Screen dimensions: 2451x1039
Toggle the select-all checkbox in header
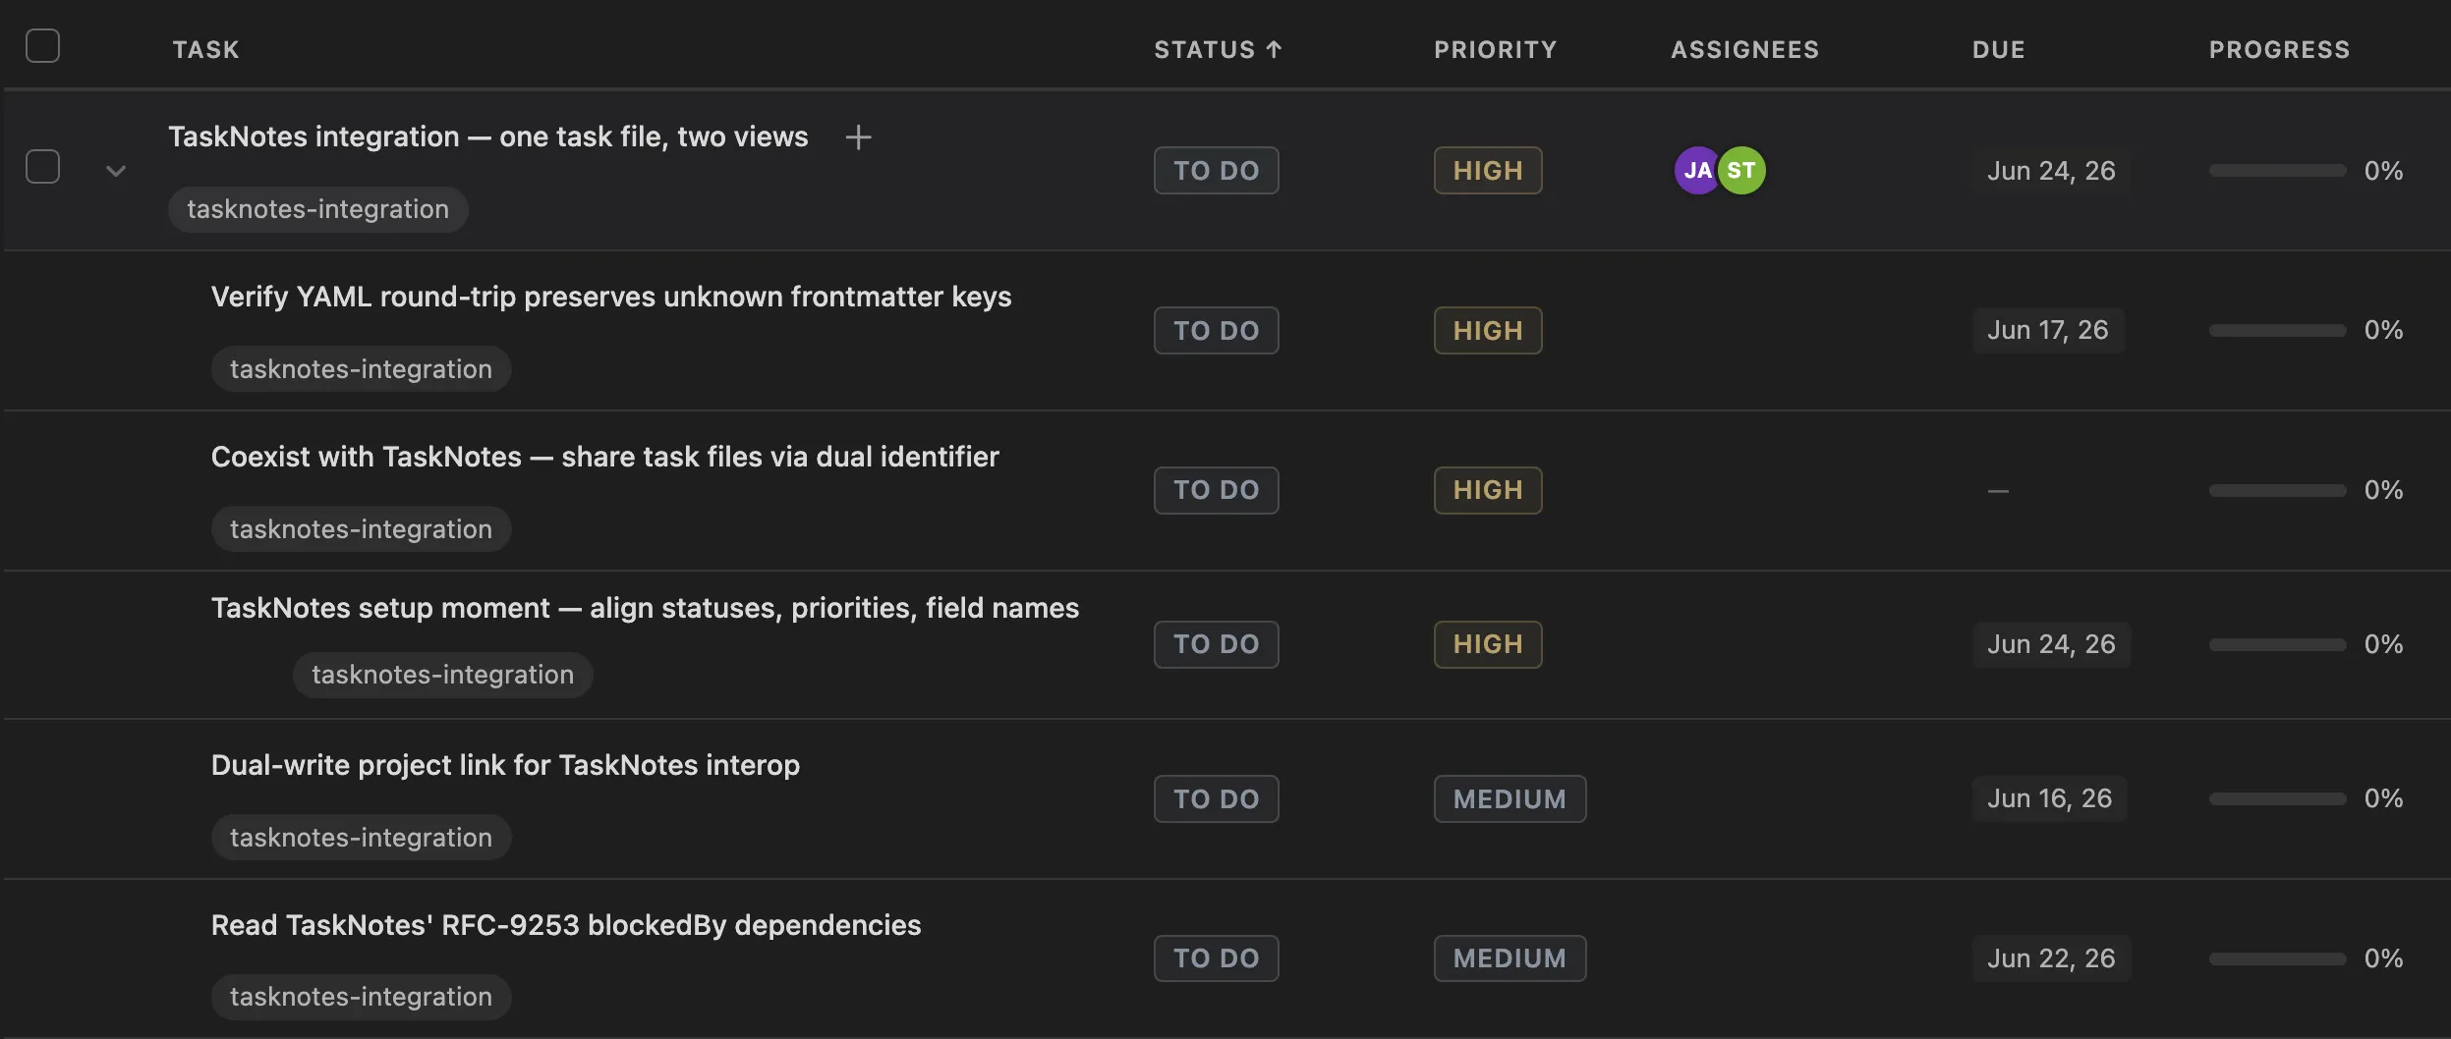[42, 46]
